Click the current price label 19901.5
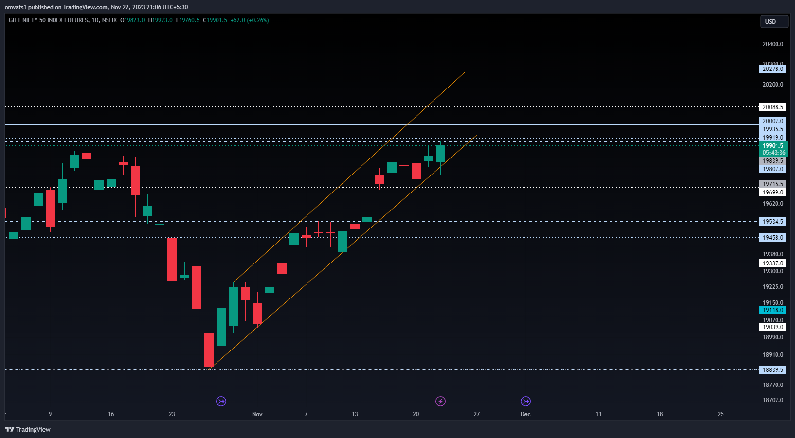 coord(773,146)
